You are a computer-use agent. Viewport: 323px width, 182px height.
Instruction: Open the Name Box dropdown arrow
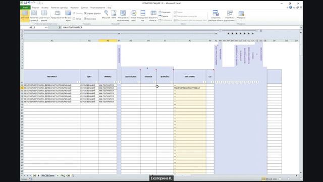click(x=46, y=27)
